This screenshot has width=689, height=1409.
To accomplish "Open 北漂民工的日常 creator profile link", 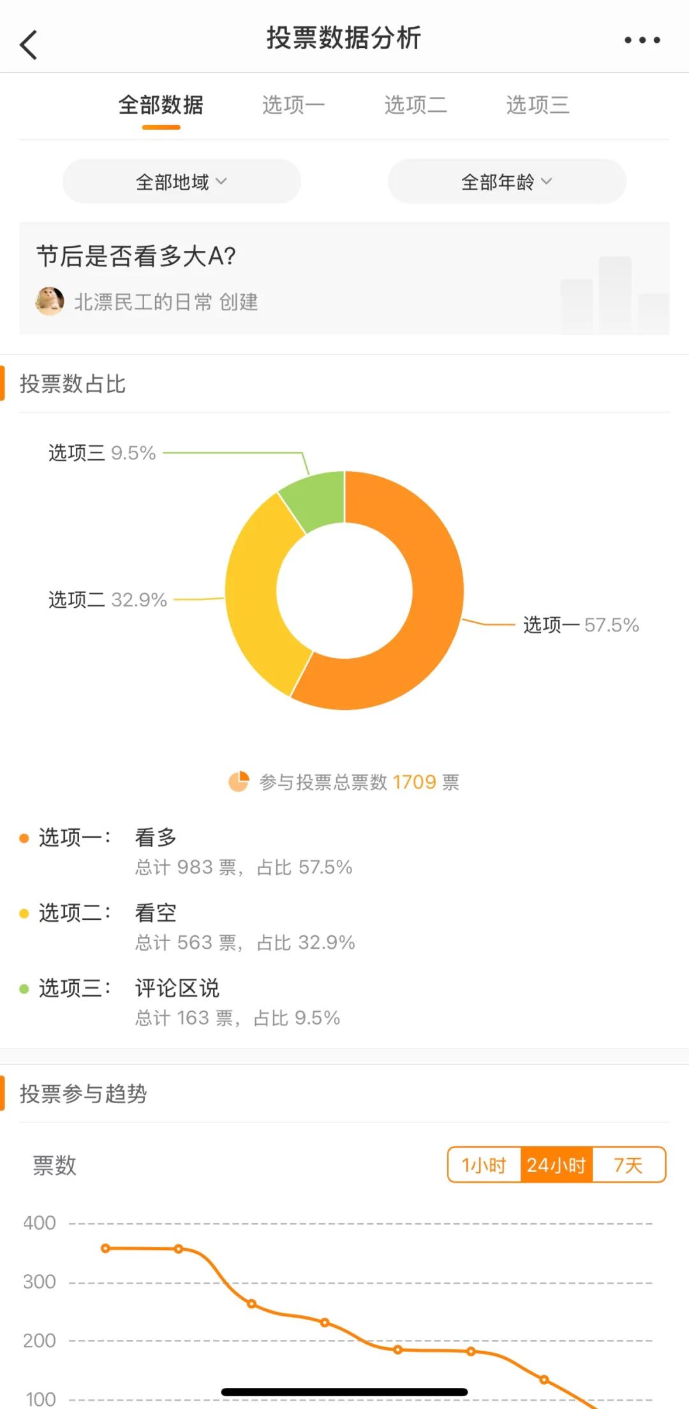I will (143, 302).
